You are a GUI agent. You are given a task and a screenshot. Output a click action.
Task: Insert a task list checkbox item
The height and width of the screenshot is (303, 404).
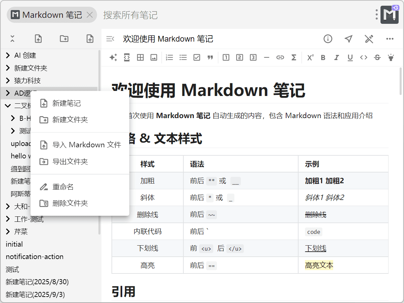click(x=197, y=57)
